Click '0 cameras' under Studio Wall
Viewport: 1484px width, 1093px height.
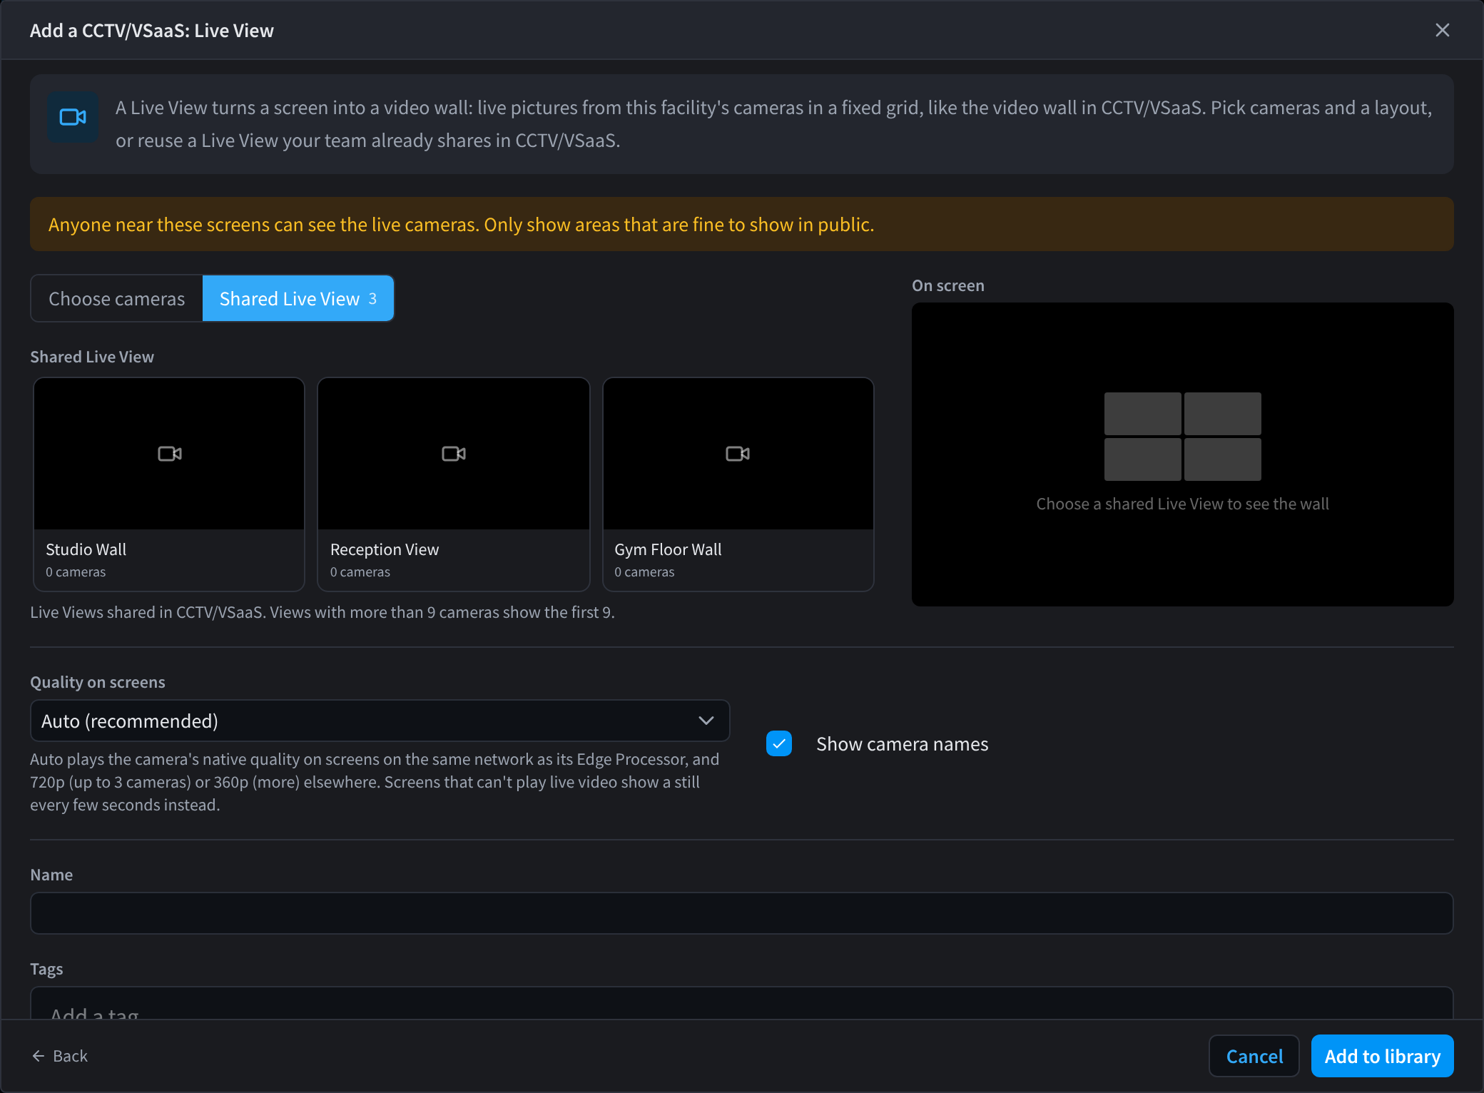pos(76,572)
